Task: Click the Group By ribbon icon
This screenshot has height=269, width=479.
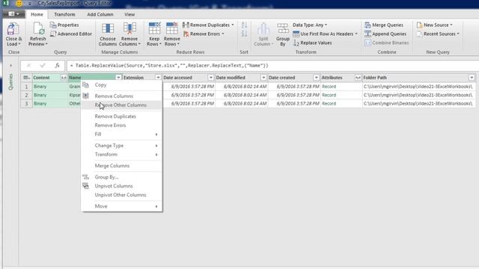Action: pyautogui.click(x=283, y=29)
